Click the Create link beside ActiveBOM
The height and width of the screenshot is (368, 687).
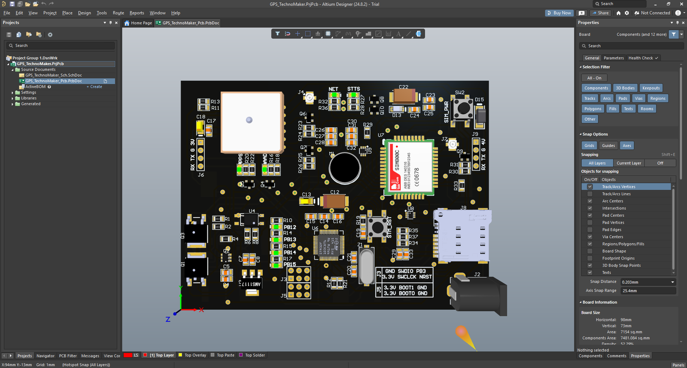tap(96, 87)
